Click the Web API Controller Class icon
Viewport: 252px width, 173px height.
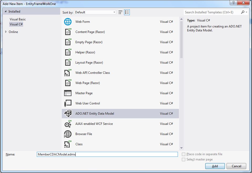point(68,73)
